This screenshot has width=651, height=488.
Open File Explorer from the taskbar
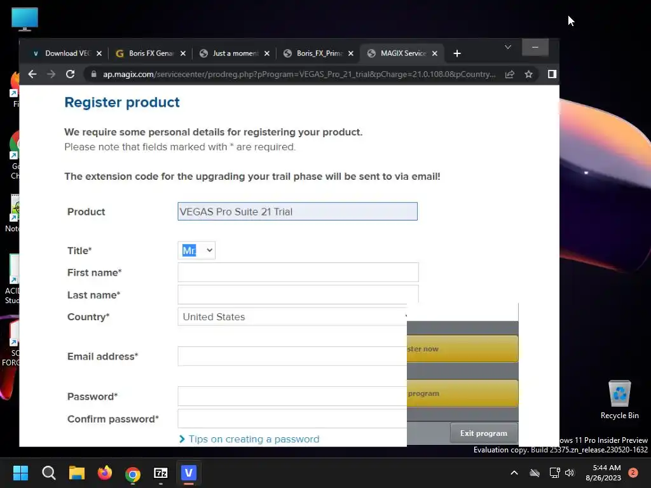[x=77, y=473]
